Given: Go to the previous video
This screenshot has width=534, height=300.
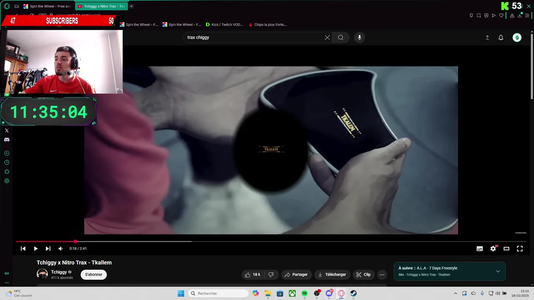Looking at the screenshot, I should [23, 249].
